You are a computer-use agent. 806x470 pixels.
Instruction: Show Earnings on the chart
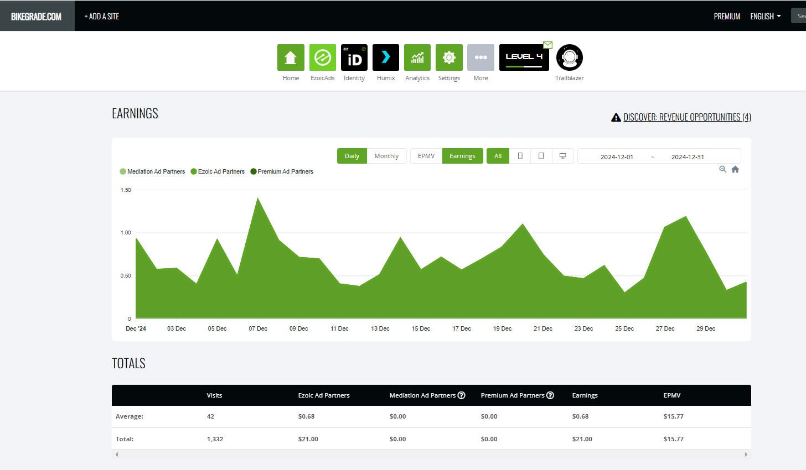click(462, 156)
